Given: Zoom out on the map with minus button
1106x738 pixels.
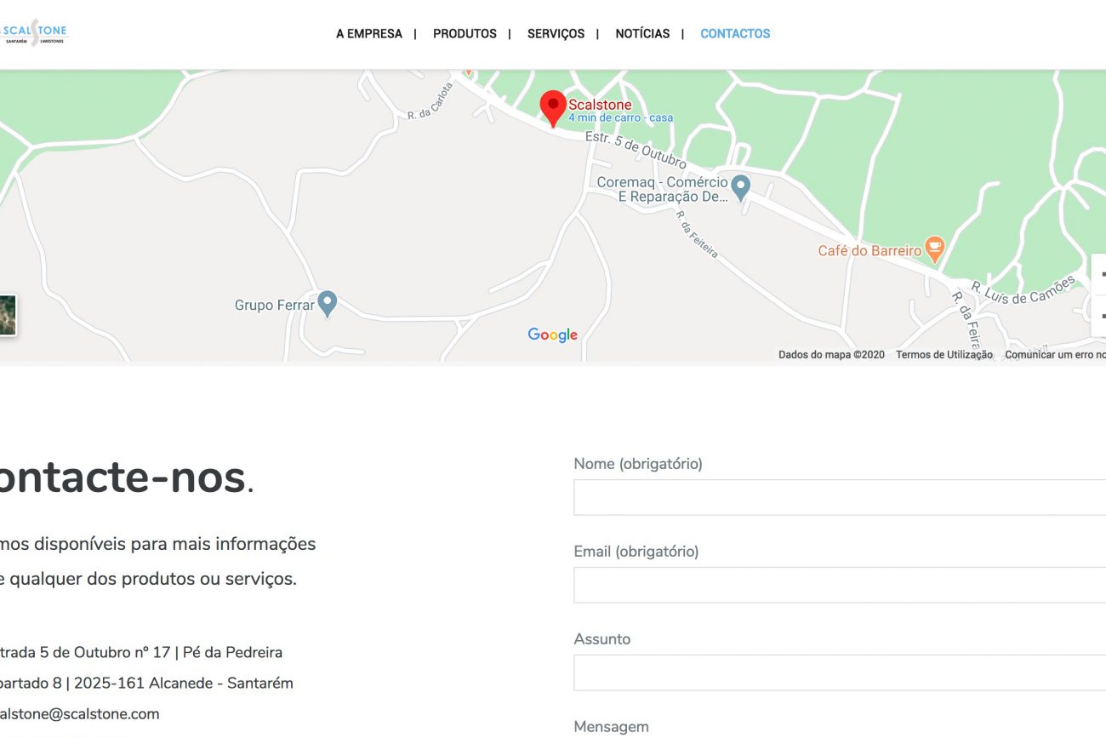Looking at the screenshot, I should point(1100,316).
